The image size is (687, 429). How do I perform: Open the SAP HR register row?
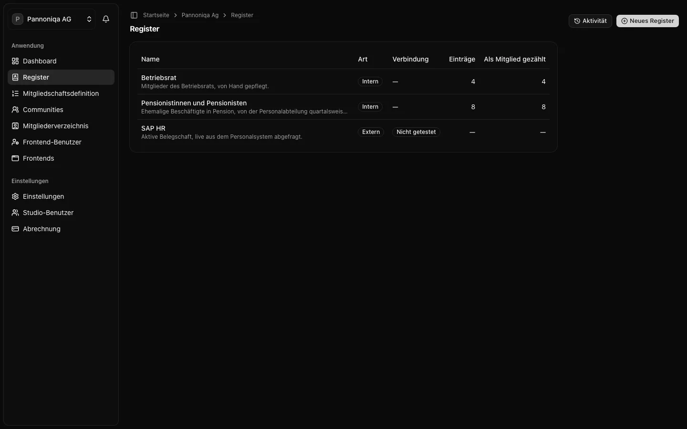(x=343, y=132)
